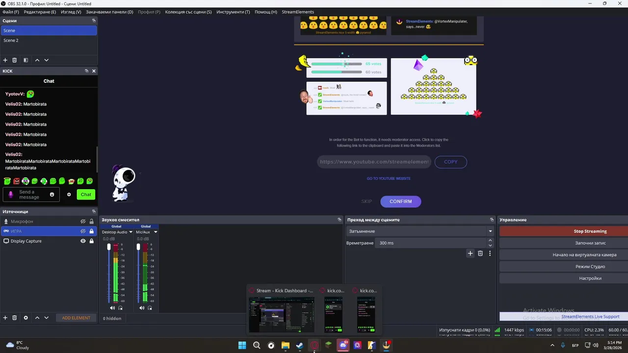Mute Mic/Aux speaker icon

142,308
